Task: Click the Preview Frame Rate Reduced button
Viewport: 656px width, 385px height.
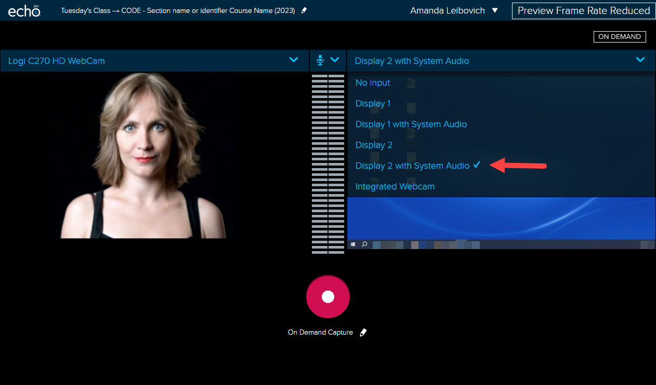Action: tap(584, 10)
